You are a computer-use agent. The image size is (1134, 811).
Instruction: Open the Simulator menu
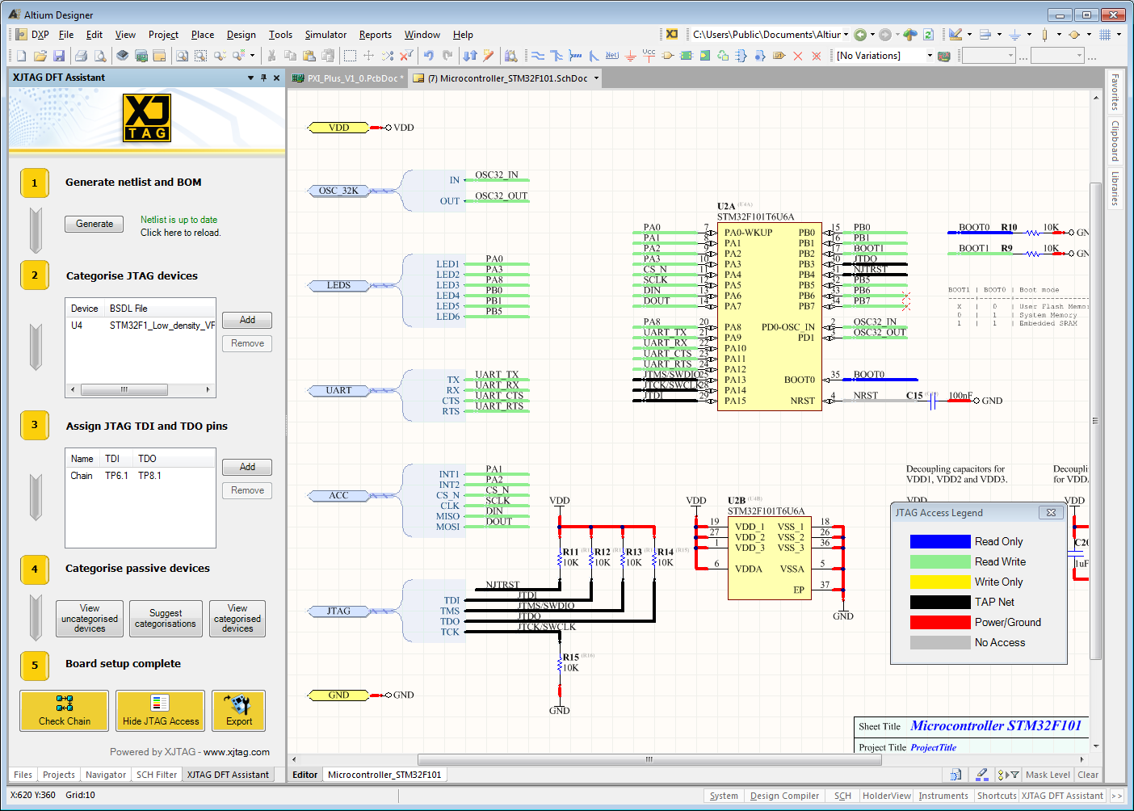click(325, 35)
